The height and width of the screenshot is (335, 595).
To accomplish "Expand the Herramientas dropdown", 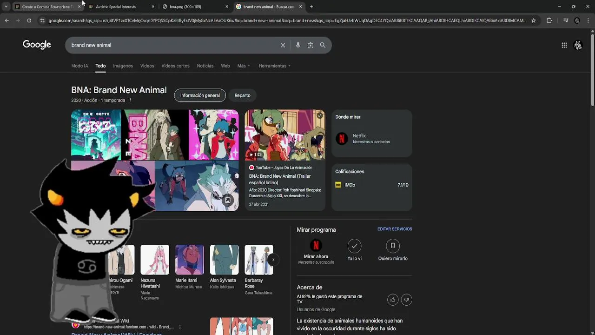I will (274, 66).
